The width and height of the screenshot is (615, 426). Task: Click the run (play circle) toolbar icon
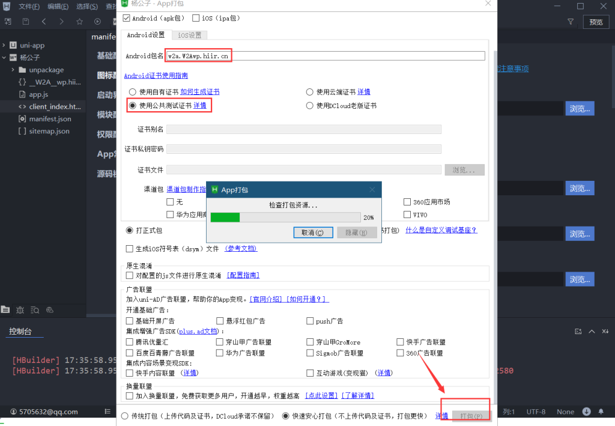point(98,22)
